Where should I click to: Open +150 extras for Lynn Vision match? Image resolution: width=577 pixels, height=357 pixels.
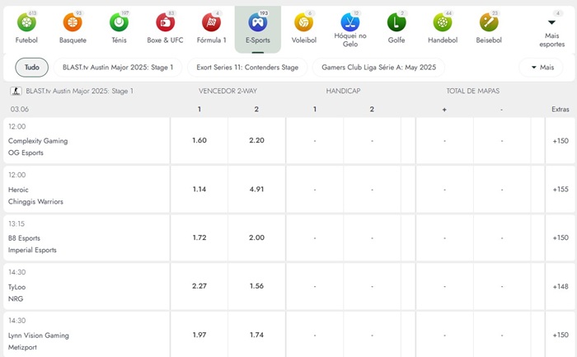[x=561, y=335]
